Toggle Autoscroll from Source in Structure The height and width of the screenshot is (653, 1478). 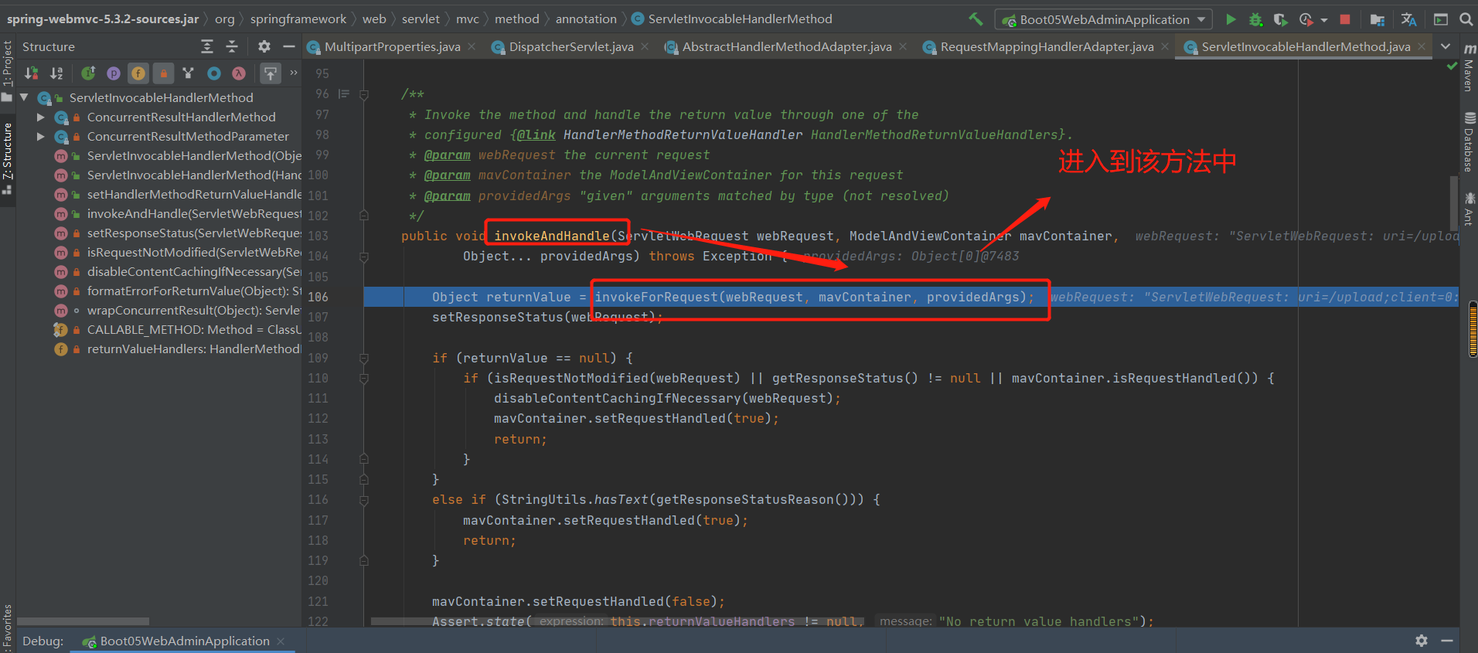click(x=270, y=73)
